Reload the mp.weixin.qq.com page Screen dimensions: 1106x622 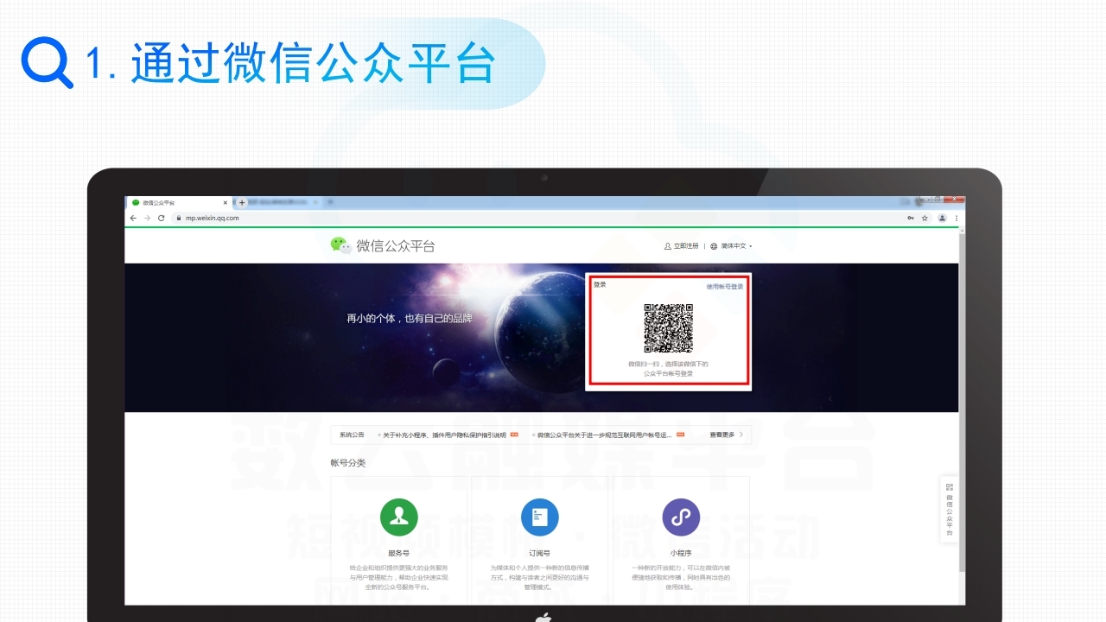[x=161, y=219]
